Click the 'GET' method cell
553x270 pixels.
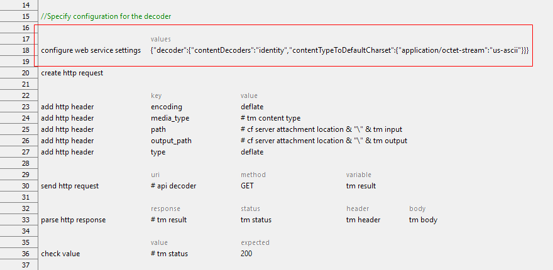[247, 186]
